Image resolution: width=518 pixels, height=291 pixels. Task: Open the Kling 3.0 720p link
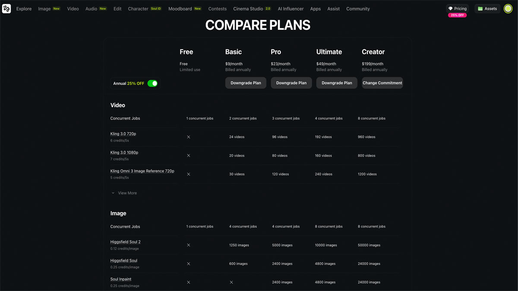coord(123,134)
